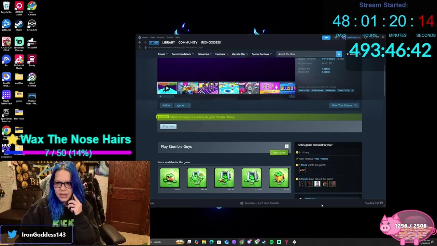Switch to the COMMUNITY tab

pyautogui.click(x=188, y=42)
